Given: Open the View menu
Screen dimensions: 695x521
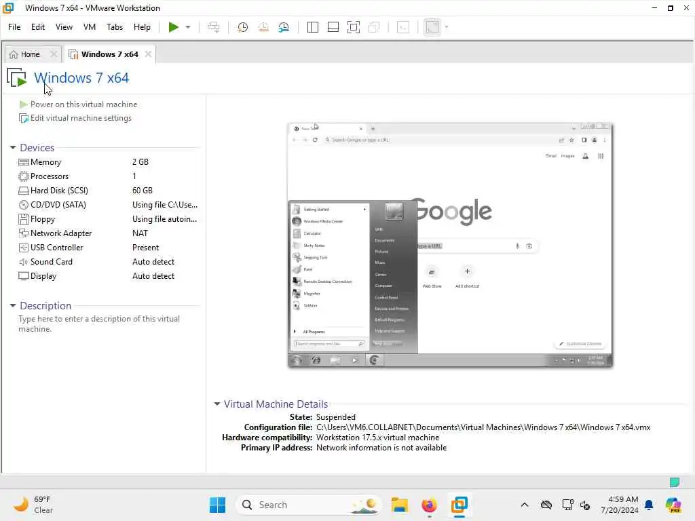Looking at the screenshot, I should coord(64,27).
